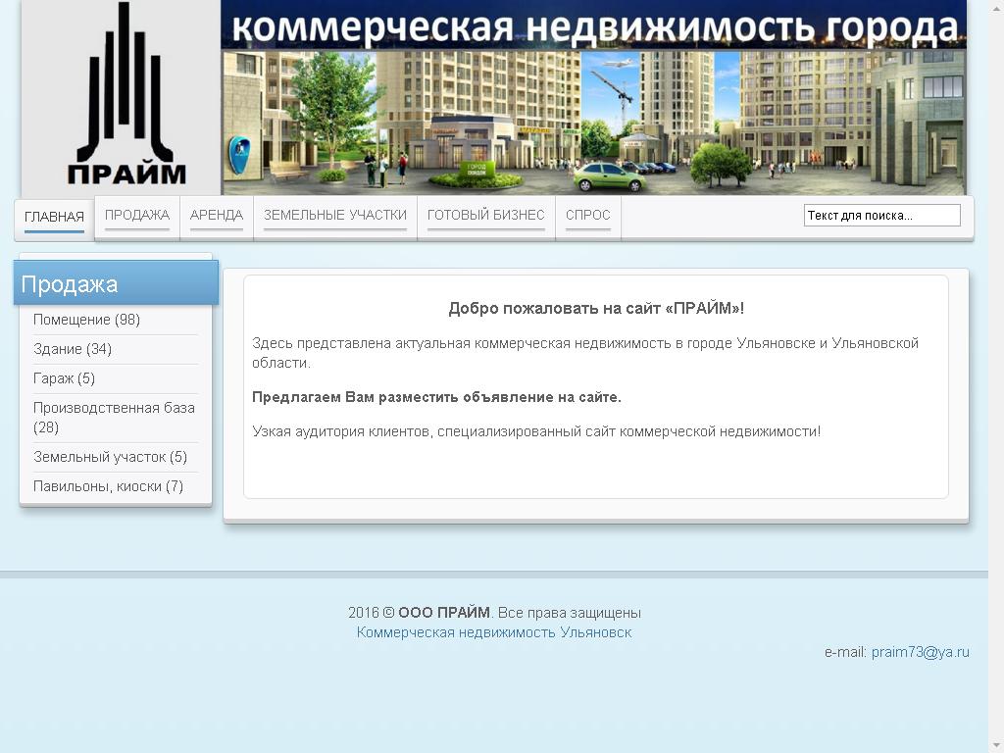Open the ГЛАВНАЯ tab

pos(54,217)
